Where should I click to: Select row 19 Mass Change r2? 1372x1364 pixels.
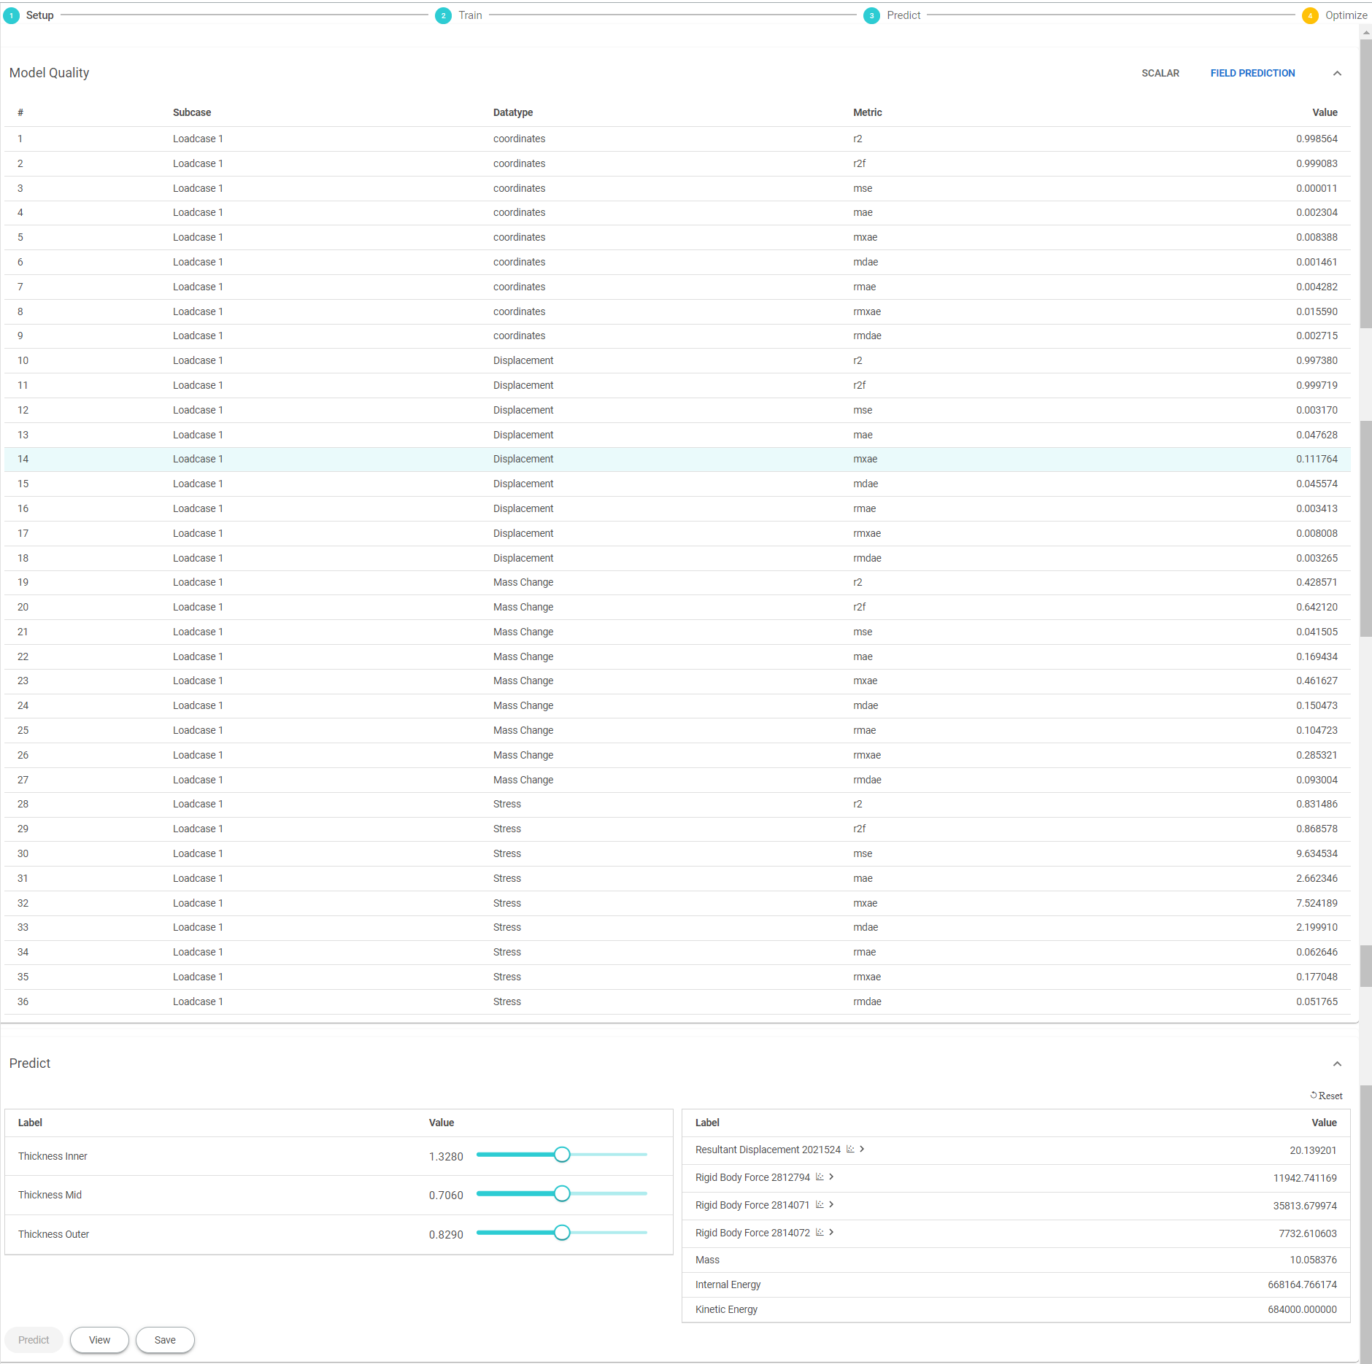[677, 582]
